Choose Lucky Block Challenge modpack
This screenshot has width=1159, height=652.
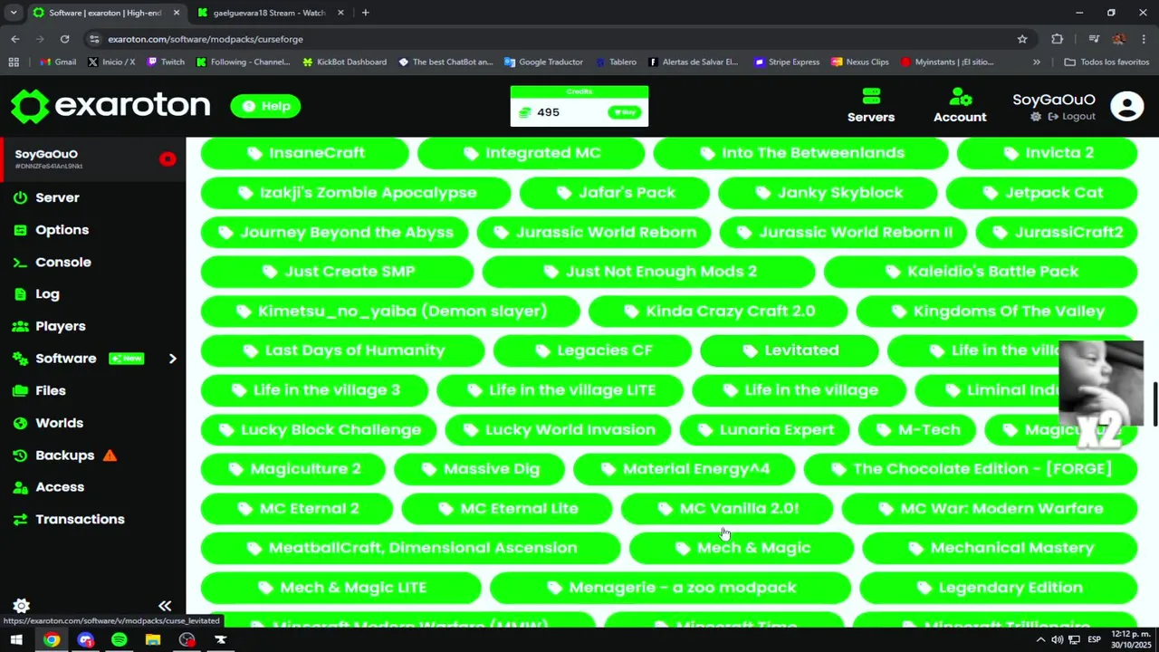[x=319, y=430]
